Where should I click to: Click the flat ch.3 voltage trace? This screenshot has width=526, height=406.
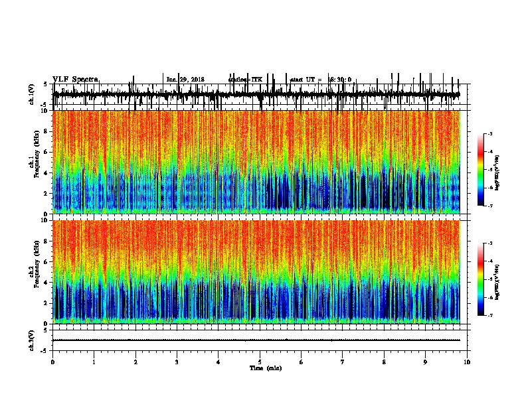click(x=256, y=340)
